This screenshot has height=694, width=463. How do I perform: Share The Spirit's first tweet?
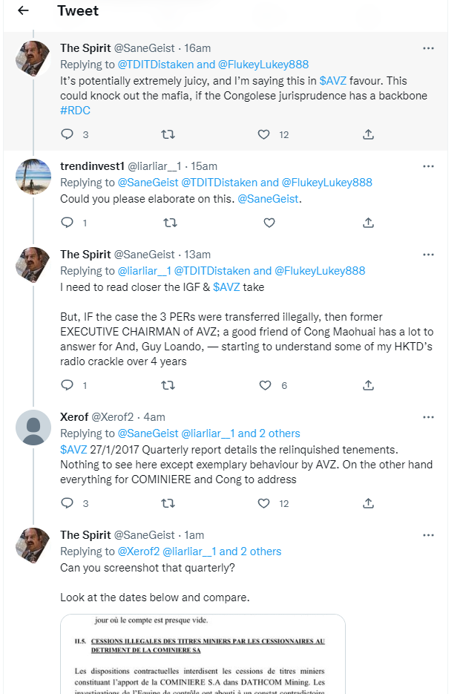[x=368, y=134]
